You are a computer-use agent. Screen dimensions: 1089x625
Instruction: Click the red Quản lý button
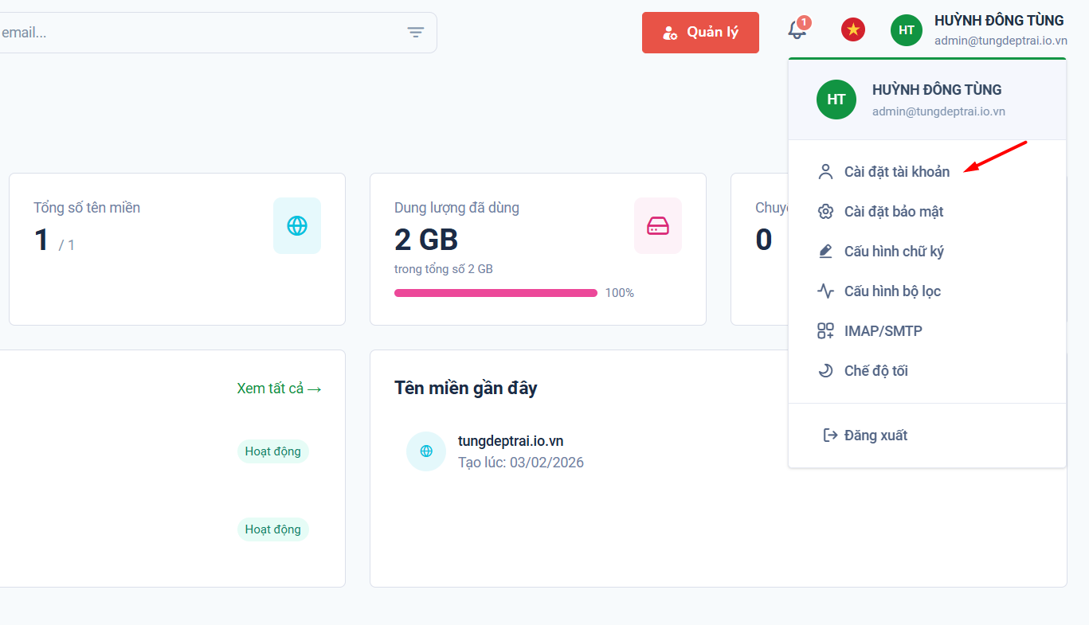[700, 33]
